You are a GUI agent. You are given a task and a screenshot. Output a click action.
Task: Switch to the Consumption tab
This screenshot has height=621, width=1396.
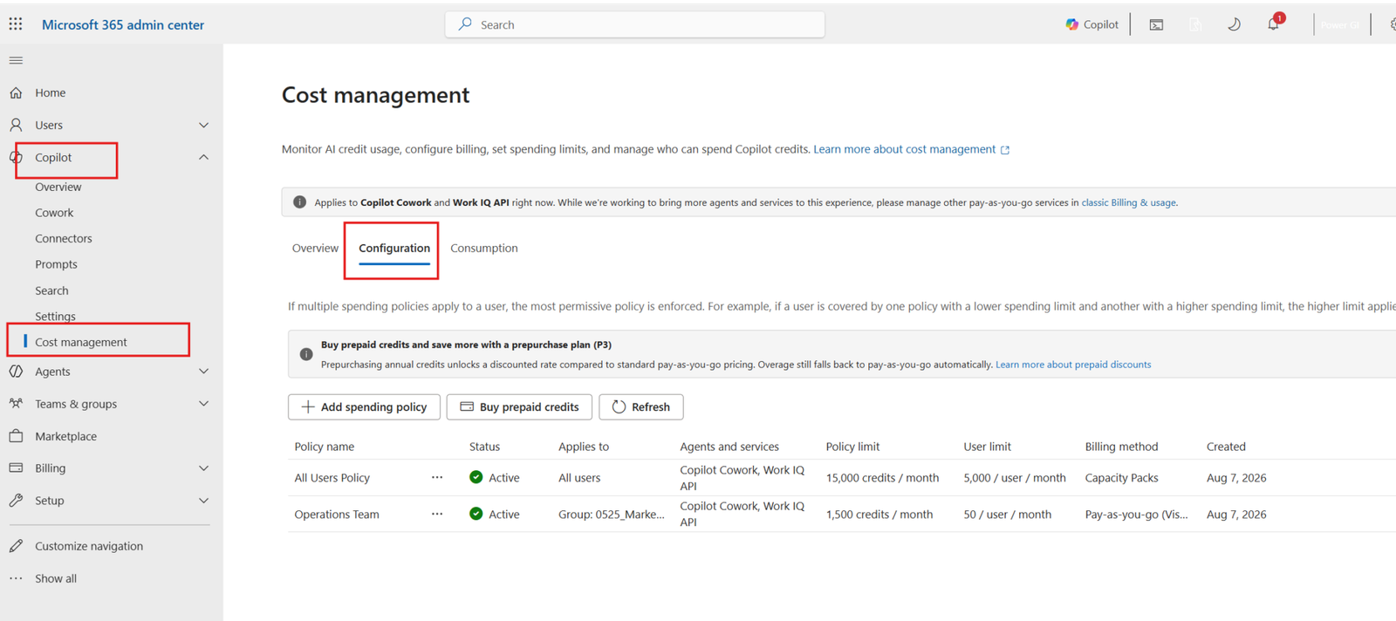[x=484, y=249]
